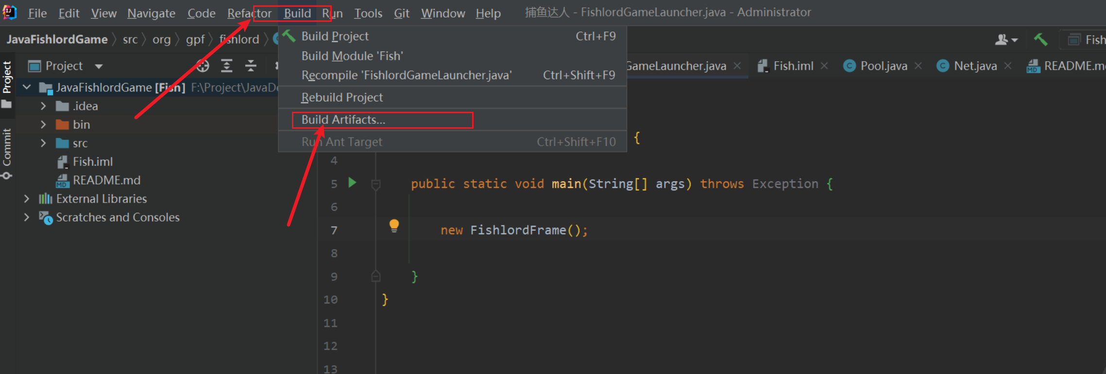Select Fish.iml in project tree

[92, 162]
